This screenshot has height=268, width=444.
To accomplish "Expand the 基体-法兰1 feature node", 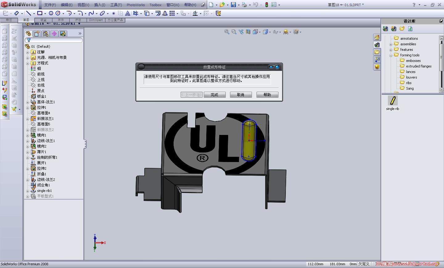I will coord(27,102).
